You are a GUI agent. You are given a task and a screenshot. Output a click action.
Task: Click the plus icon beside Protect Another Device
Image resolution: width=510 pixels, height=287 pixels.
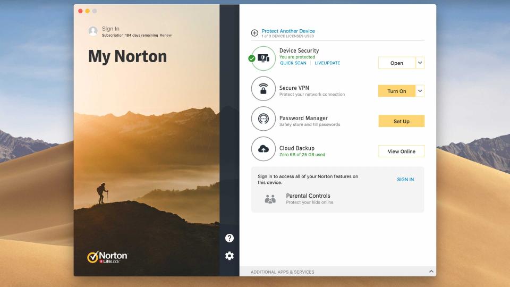254,33
